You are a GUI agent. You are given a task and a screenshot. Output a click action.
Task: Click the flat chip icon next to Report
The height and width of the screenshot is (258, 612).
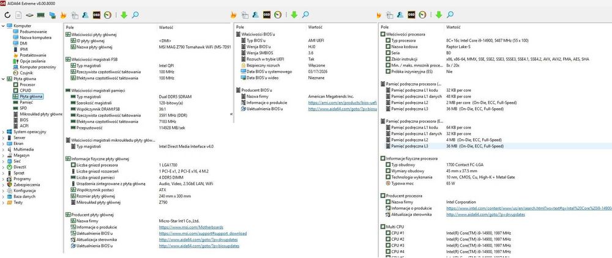29,15
